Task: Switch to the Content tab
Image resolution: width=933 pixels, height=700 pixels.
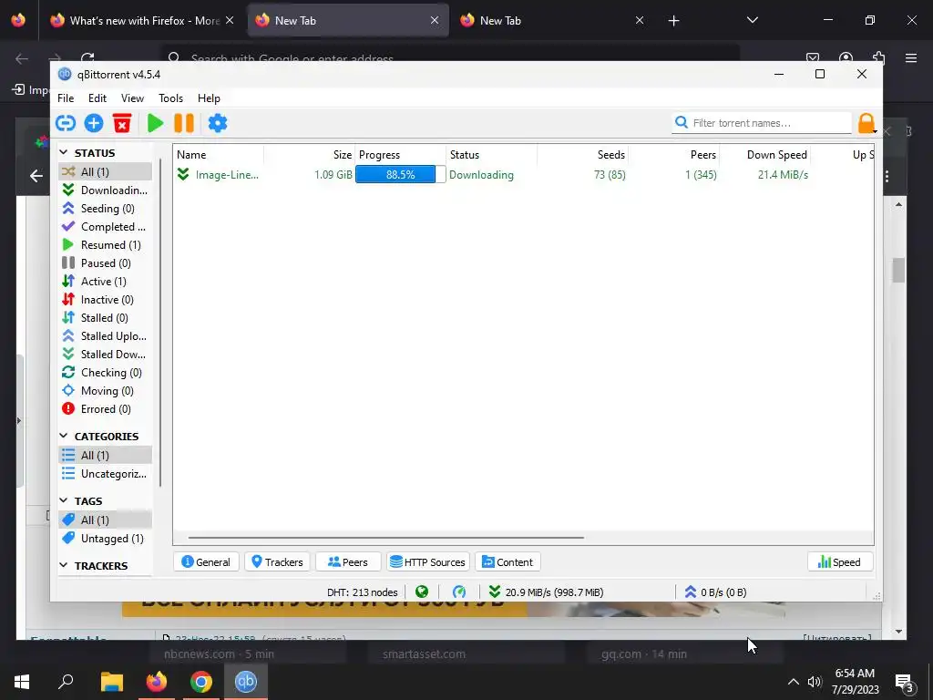Action: [x=508, y=561]
